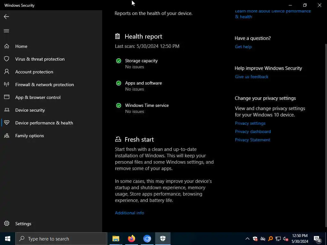Select Firewall & network protection
Screen dimensions: 327x245
pyautogui.click(x=51, y=85)
